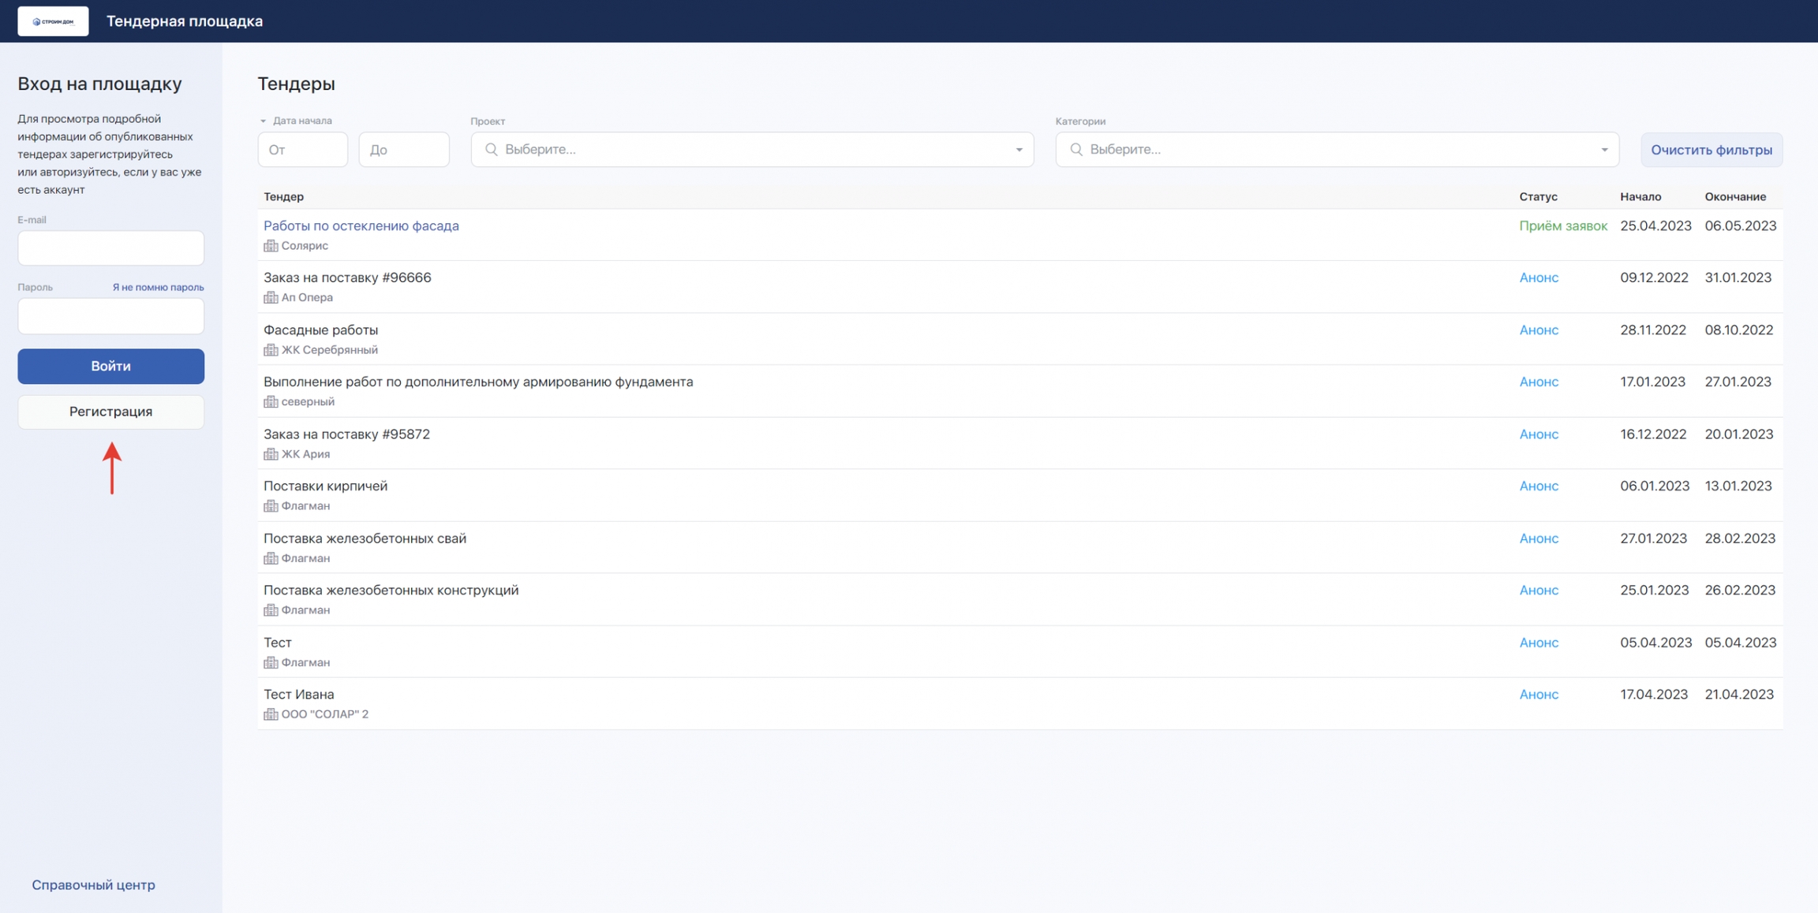
Task: Click building icon next to ЖК Ария
Action: [x=271, y=454]
